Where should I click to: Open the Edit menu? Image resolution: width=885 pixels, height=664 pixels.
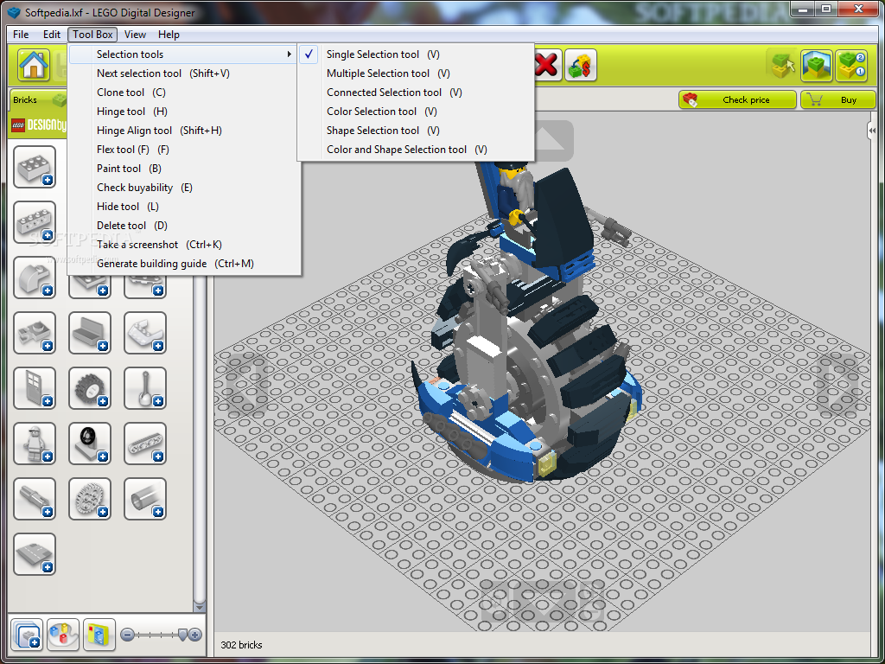point(51,35)
